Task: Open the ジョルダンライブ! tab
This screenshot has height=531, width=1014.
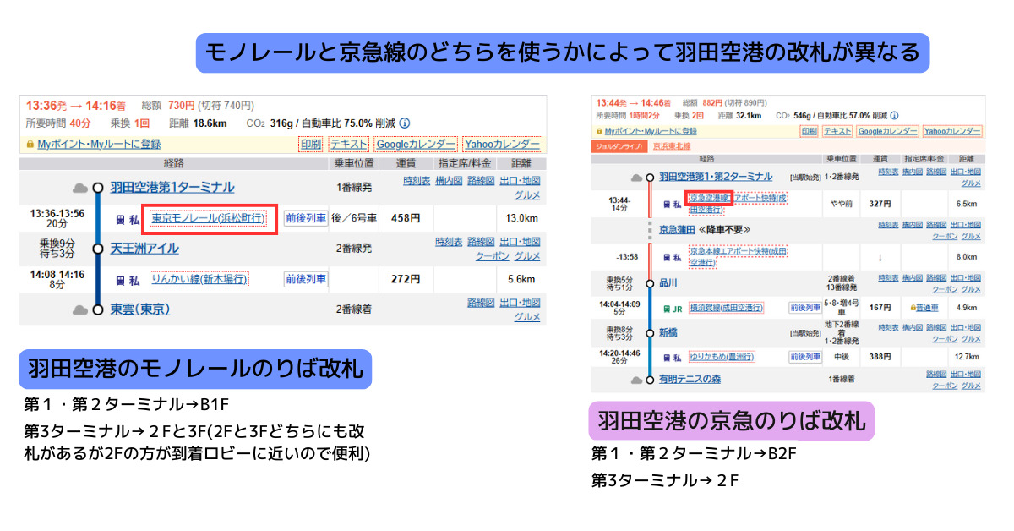Action: pos(618,146)
